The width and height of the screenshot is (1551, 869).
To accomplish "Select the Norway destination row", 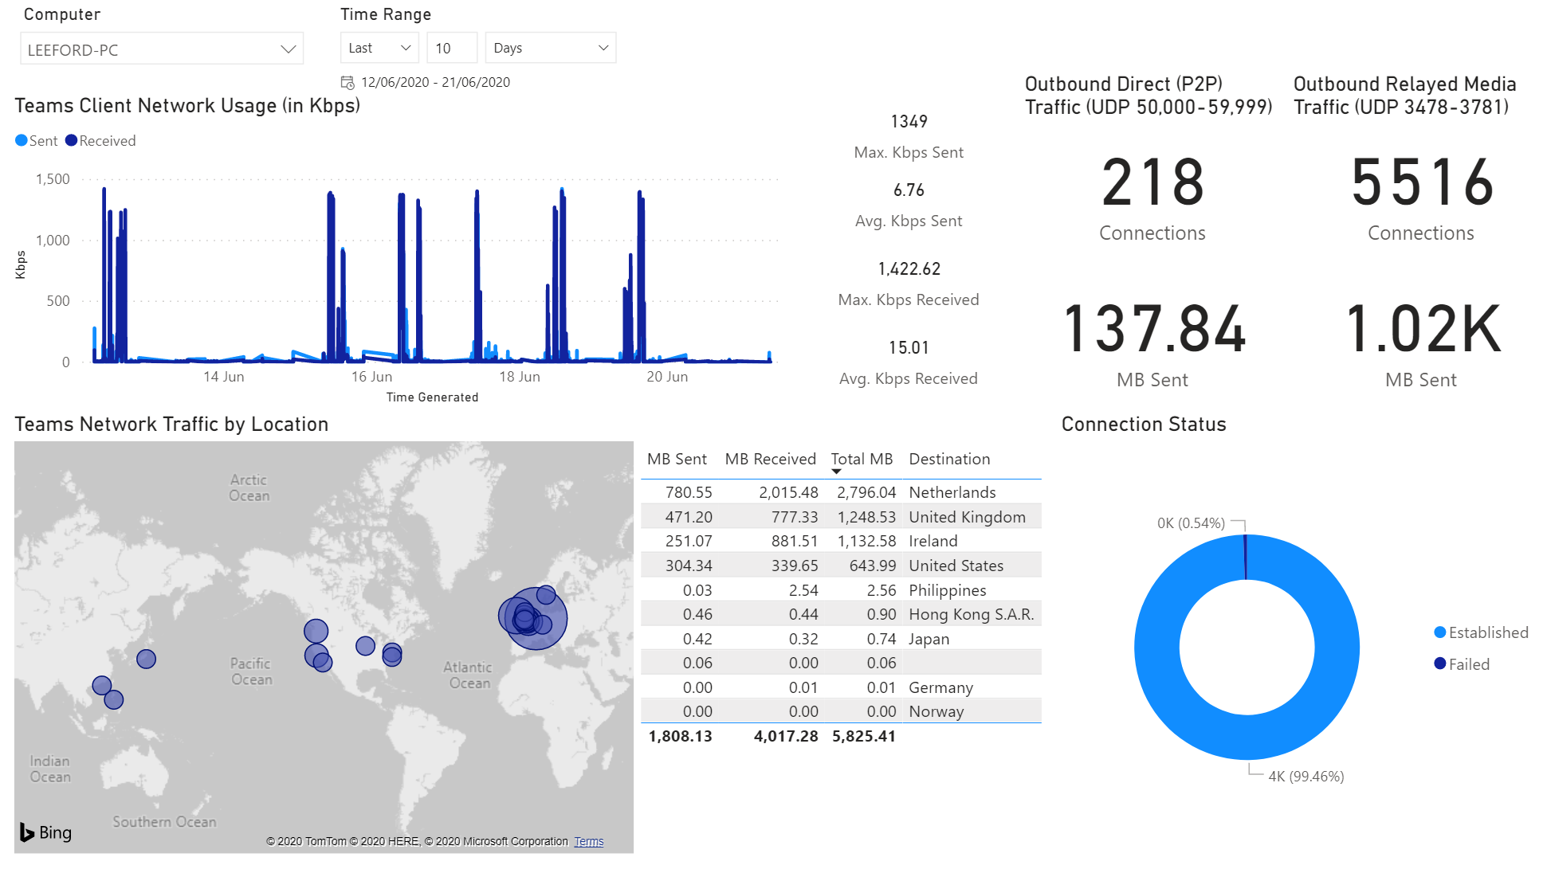I will click(x=841, y=711).
